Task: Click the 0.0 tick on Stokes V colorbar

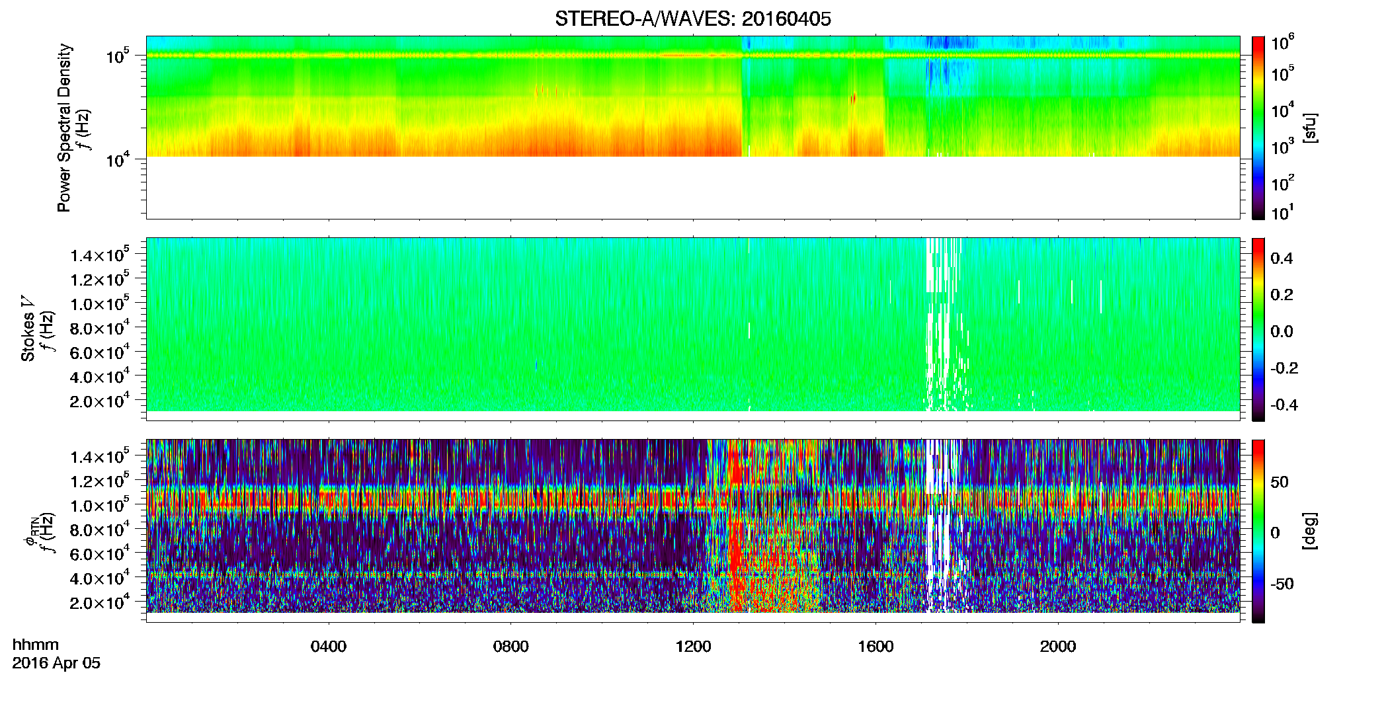Action: coord(1282,332)
